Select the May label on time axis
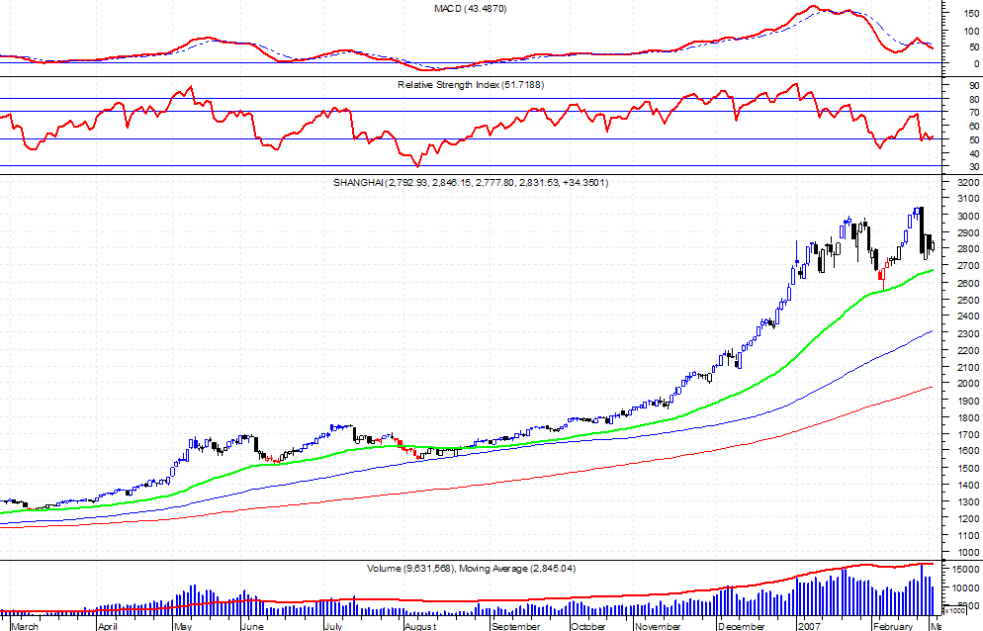 (182, 626)
